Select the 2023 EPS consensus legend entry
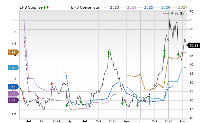The image size is (206, 123). pyautogui.click(x=111, y=7)
